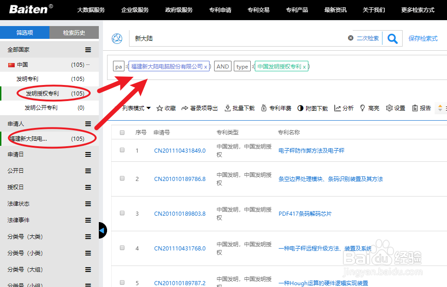The height and width of the screenshot is (287, 447).
Task: Open patent CN201110431849.0
Action: (x=180, y=151)
